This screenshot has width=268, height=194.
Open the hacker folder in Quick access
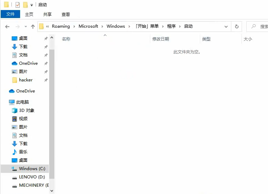(x=26, y=80)
